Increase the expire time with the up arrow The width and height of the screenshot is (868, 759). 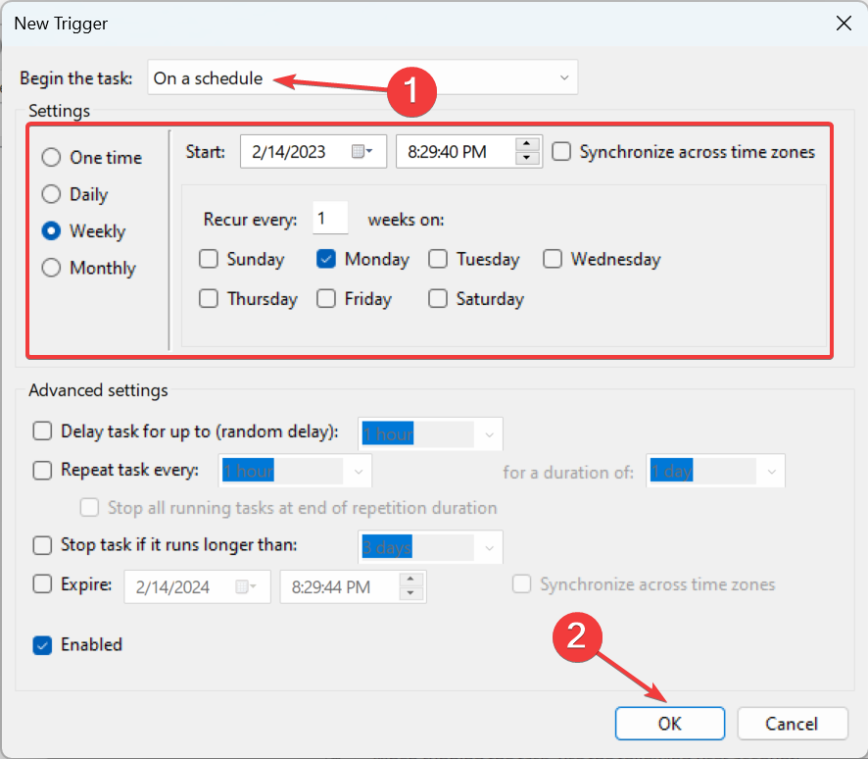[x=410, y=580]
